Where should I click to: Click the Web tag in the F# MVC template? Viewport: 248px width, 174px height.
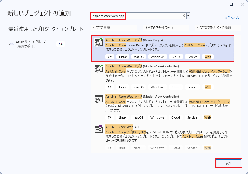[x=208, y=117]
